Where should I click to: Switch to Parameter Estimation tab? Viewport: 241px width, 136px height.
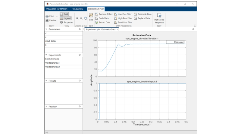pos(57,9)
